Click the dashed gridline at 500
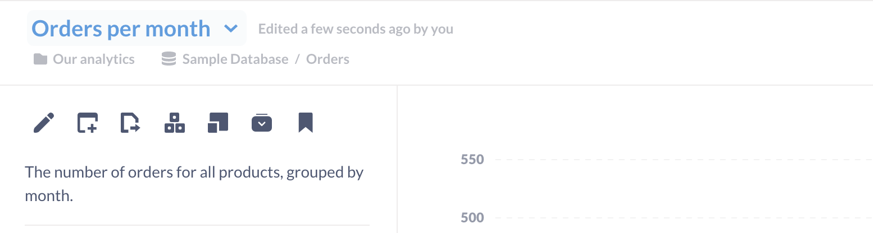Viewport: 873px width, 233px height. [674, 217]
